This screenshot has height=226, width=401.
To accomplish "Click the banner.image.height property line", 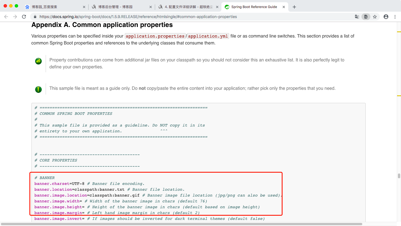I will pyautogui.click(x=147, y=207).
